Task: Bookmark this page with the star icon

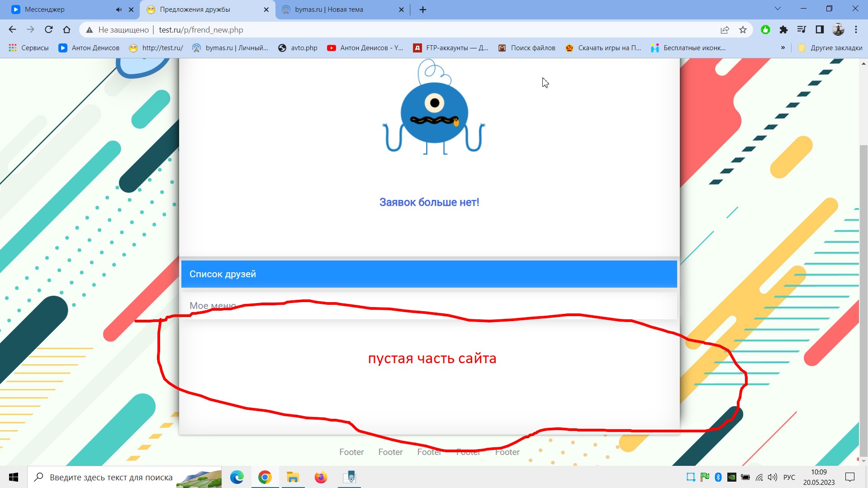Action: [x=743, y=30]
